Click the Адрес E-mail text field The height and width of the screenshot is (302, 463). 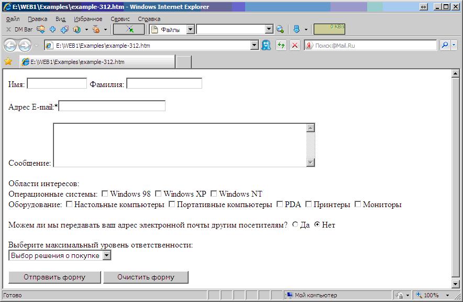click(x=112, y=106)
